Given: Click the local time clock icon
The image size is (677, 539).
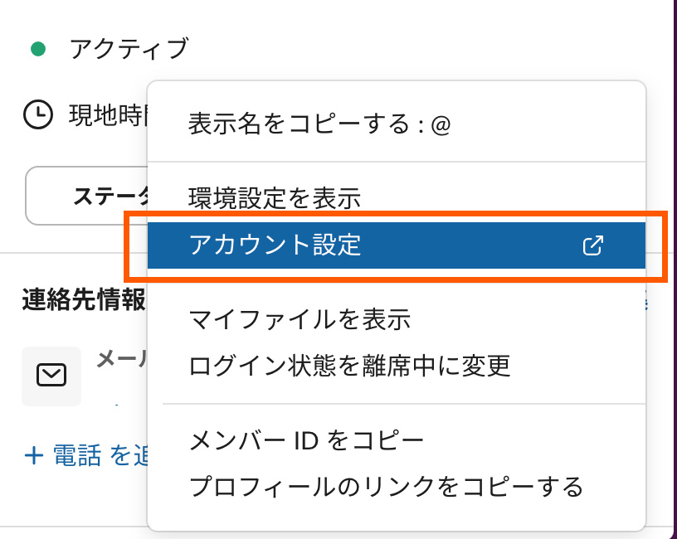Looking at the screenshot, I should [37, 114].
